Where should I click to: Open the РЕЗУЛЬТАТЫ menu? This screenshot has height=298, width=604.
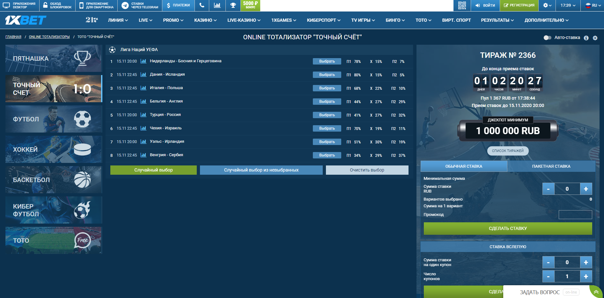click(497, 20)
